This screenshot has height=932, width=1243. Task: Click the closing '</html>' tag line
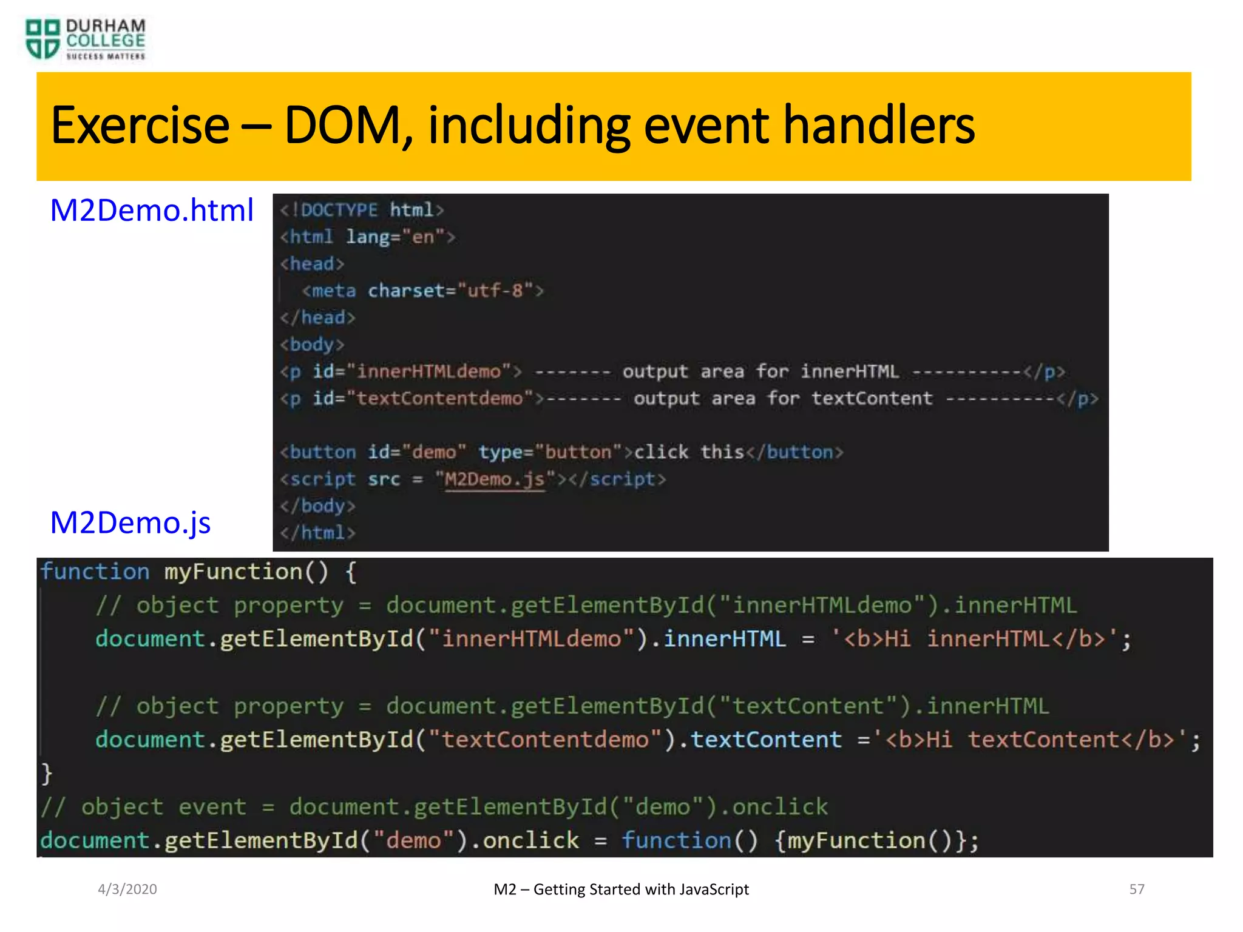[317, 533]
